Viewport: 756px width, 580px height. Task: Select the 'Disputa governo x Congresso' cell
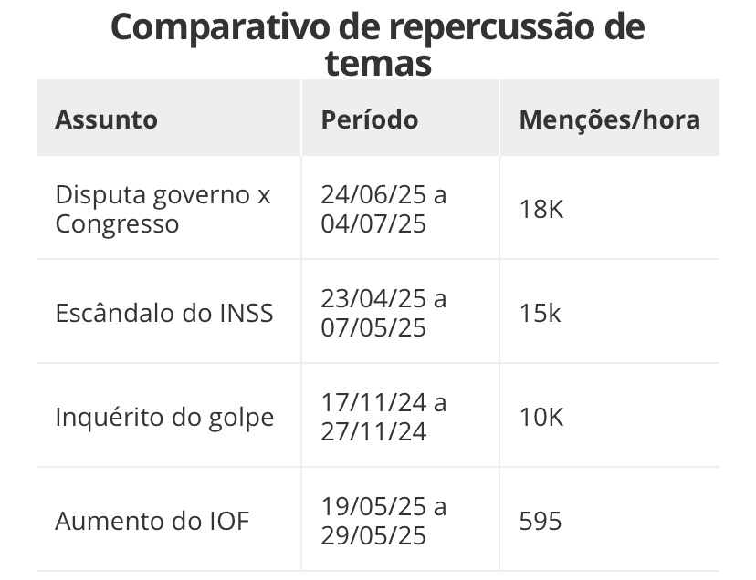(163, 209)
